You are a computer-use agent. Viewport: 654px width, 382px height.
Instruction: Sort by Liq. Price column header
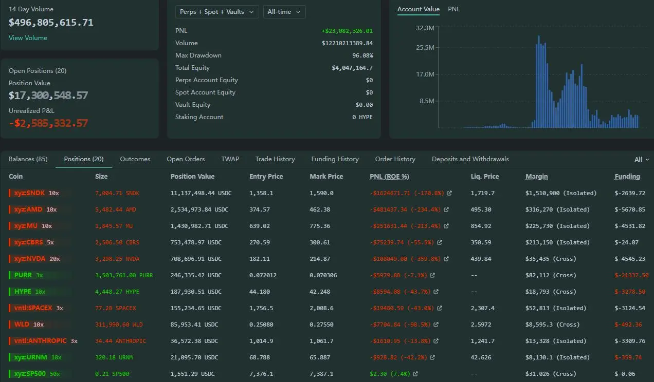pyautogui.click(x=485, y=176)
